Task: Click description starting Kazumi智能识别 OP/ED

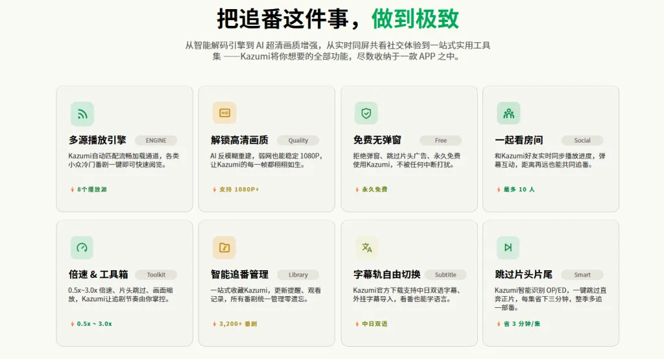Action: point(551,299)
